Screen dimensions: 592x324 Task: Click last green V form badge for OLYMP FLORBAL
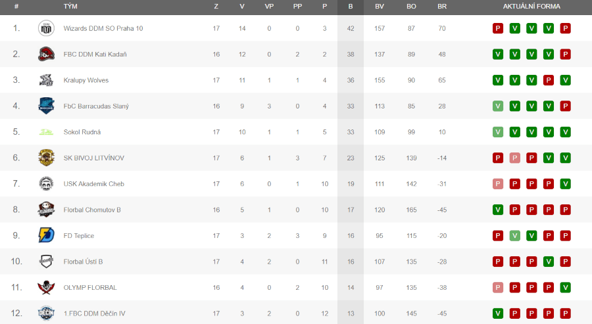click(565, 287)
